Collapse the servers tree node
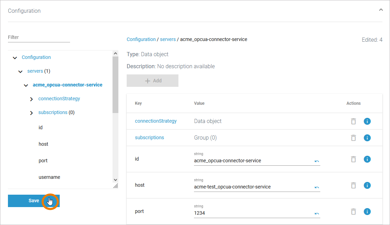The image size is (390, 225). [20, 72]
